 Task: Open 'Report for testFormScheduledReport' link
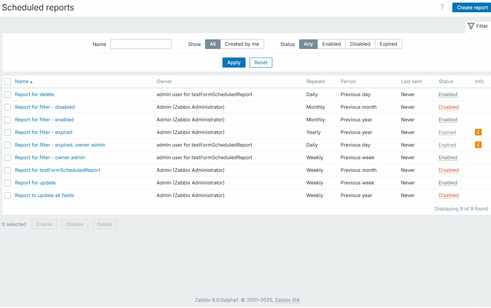point(58,170)
